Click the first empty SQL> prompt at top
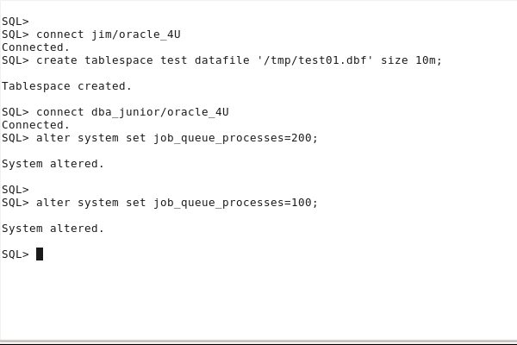This screenshot has width=517, height=345. 15,22
